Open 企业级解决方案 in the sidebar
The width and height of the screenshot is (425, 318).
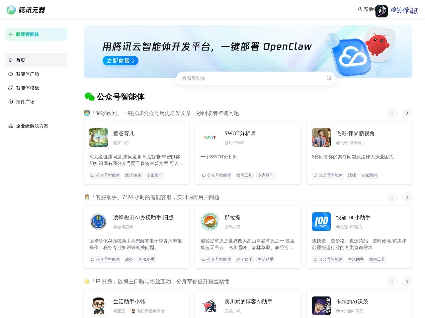point(36,126)
